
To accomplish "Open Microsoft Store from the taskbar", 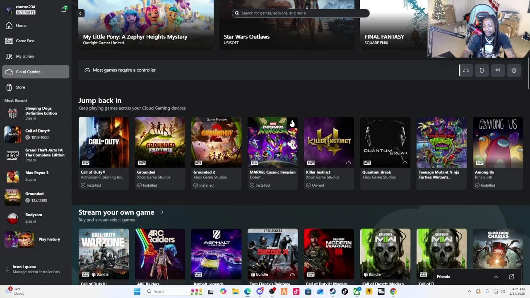I will pyautogui.click(x=308, y=292).
